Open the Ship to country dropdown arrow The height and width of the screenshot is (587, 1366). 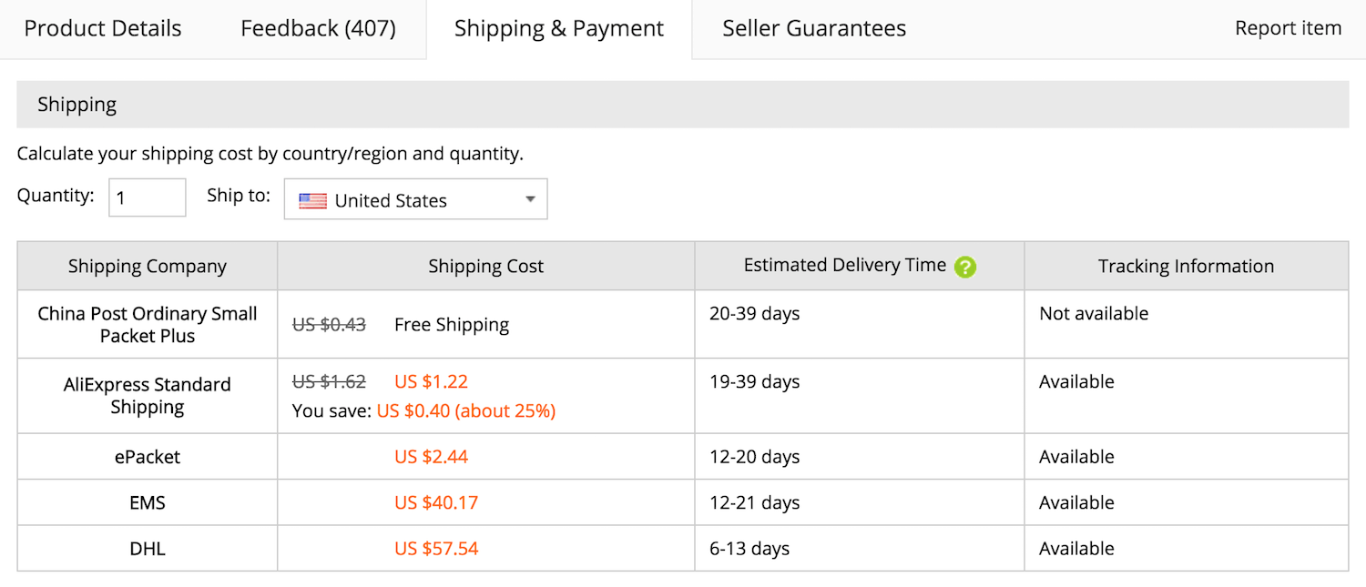[530, 200]
